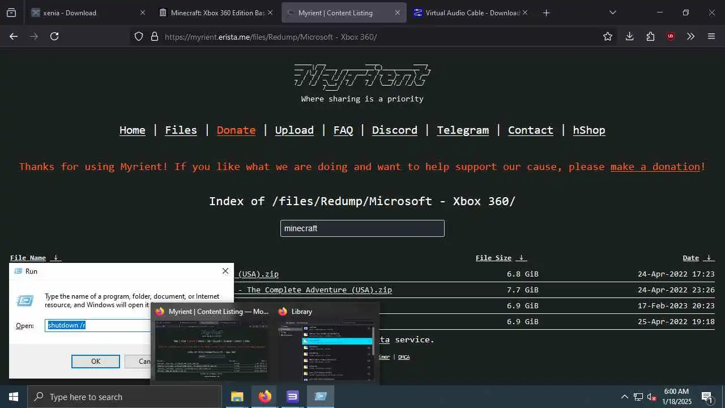Screen dimensions: 725x408
Task: Sort the listing by File Name arrow
Action: (56, 258)
